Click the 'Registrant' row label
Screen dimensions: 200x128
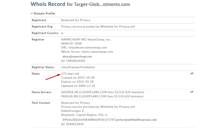coord(39,20)
